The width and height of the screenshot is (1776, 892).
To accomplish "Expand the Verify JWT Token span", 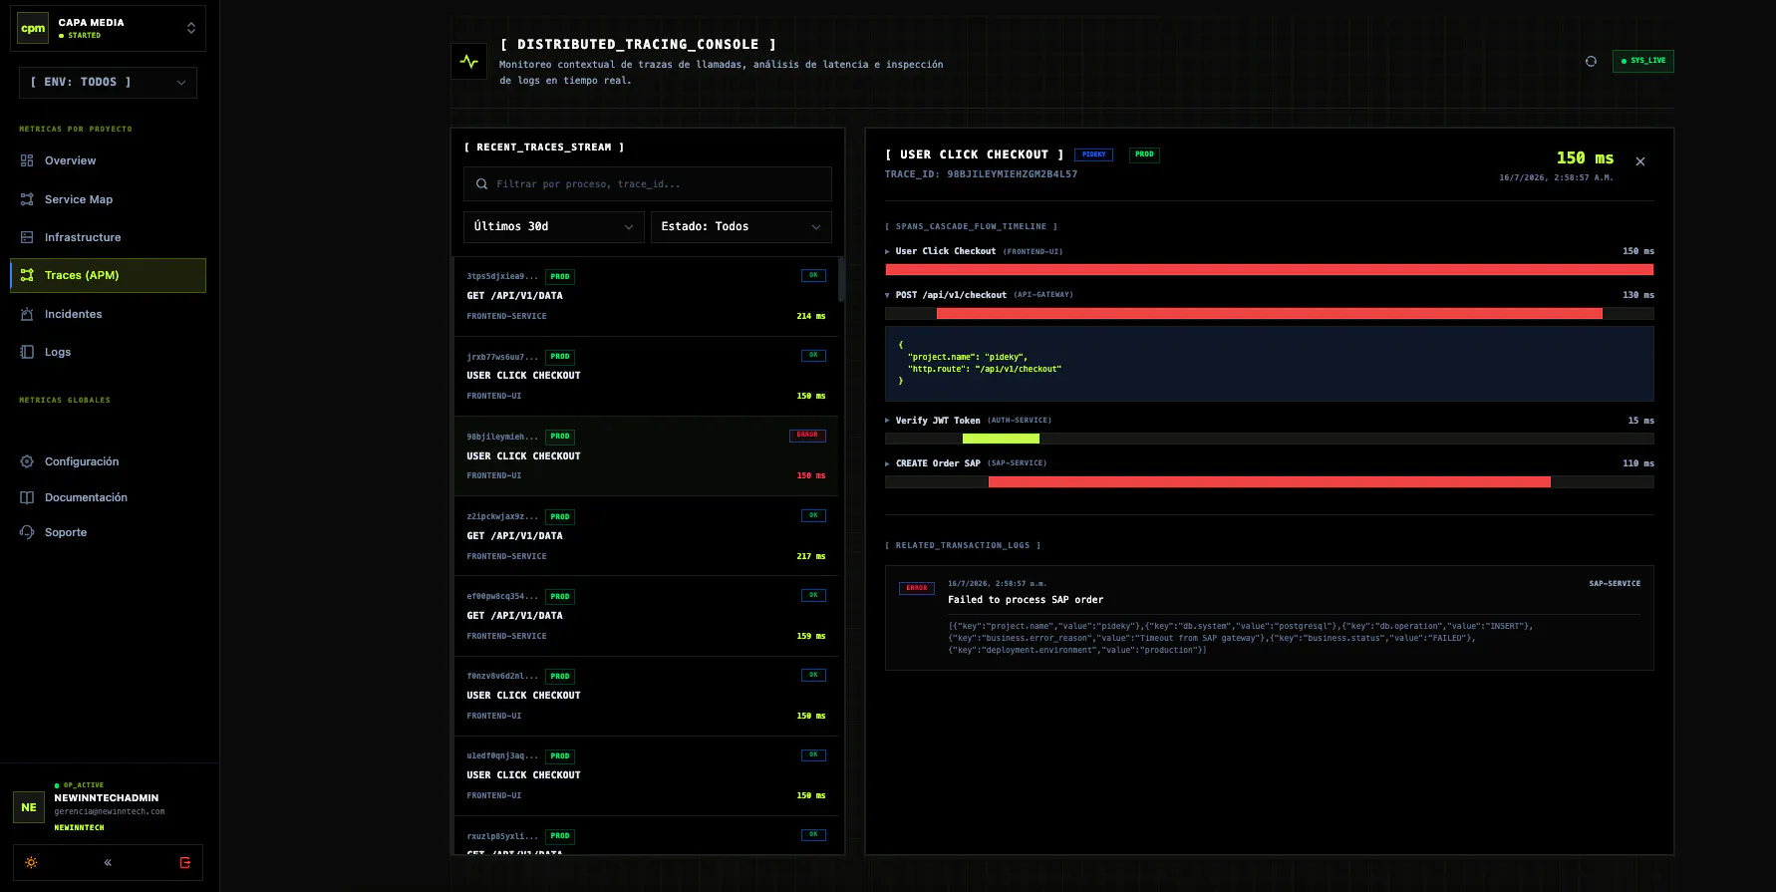I will click(x=888, y=421).
